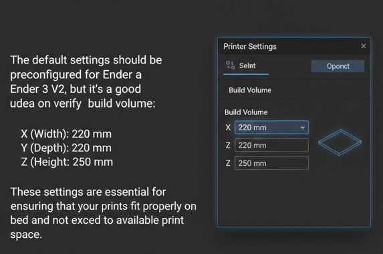
Task: Click the X 220 mm value field
Action: 271,127
